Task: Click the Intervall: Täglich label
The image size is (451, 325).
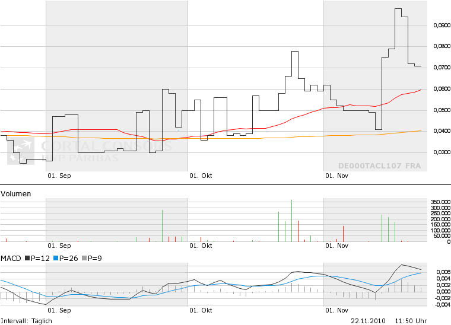Action: 26,321
